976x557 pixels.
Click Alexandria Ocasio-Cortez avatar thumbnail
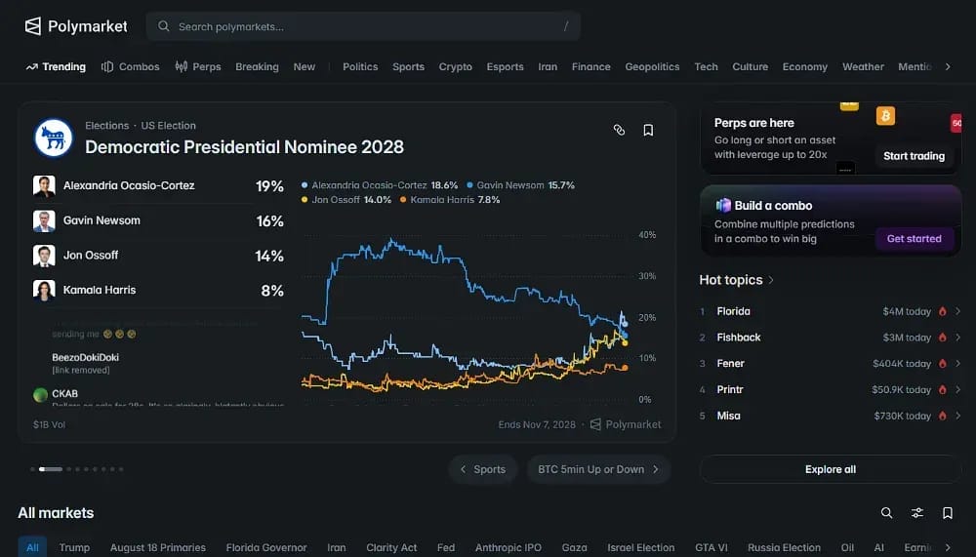[x=44, y=185]
